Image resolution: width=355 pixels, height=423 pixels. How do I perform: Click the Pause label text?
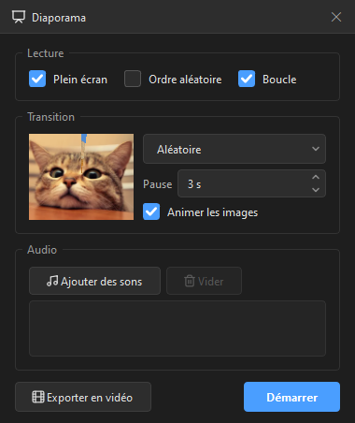158,184
